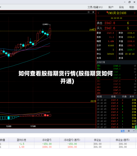137x156 pixels.
Task: Expand the chevron beside the lock icon
Action: tap(134, 131)
